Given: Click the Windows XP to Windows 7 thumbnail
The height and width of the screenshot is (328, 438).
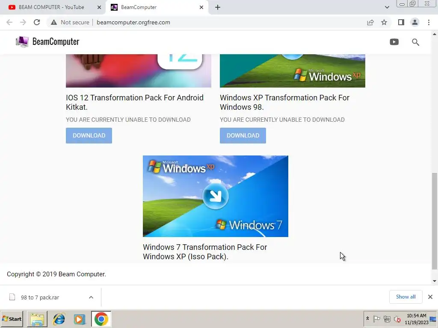Looking at the screenshot, I should click(216, 196).
